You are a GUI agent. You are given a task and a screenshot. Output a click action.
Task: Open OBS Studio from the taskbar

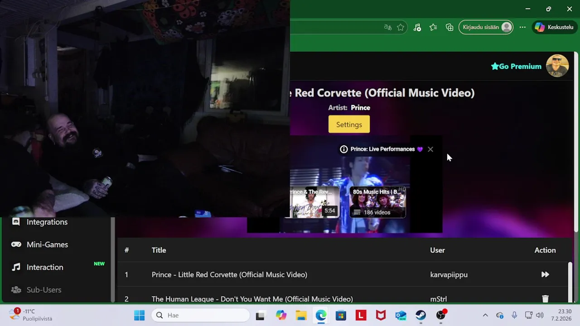click(441, 315)
